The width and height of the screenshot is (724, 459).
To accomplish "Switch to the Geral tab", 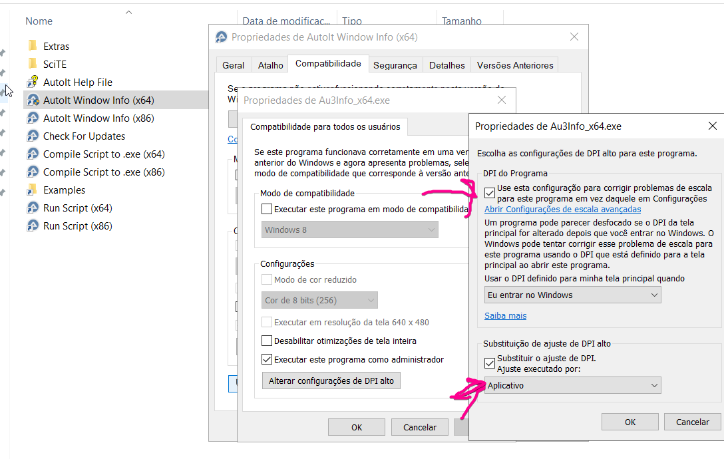I will coord(233,65).
